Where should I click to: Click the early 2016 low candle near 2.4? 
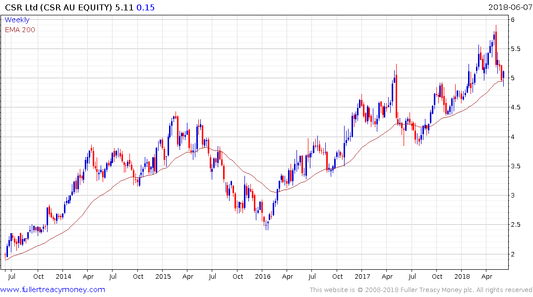[266, 224]
